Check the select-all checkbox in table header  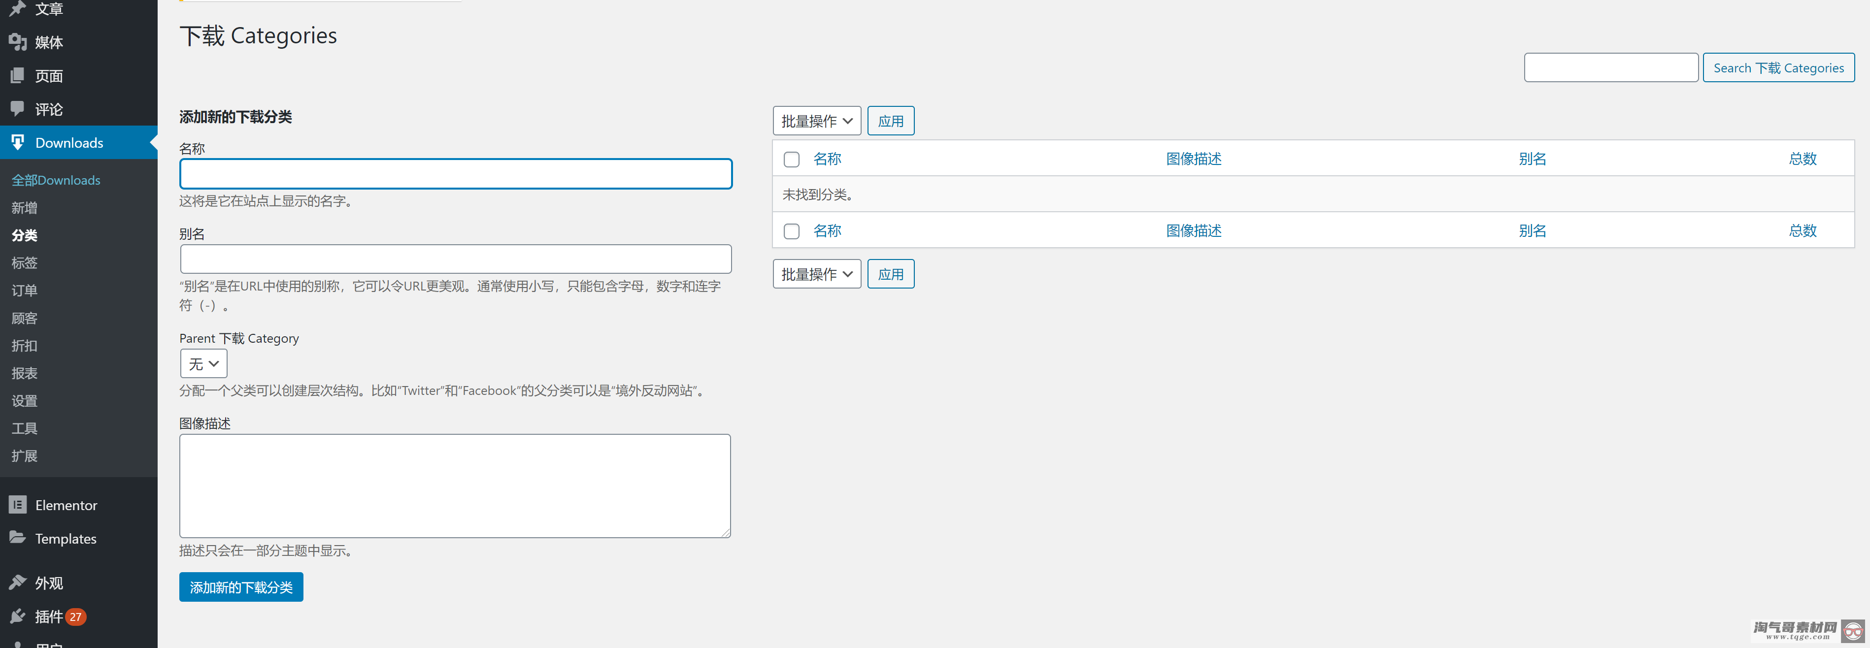791,159
